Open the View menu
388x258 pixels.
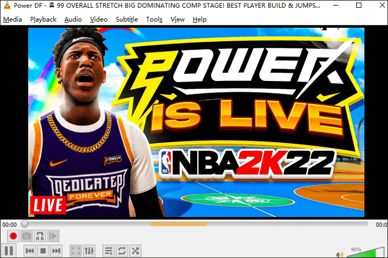[177, 19]
